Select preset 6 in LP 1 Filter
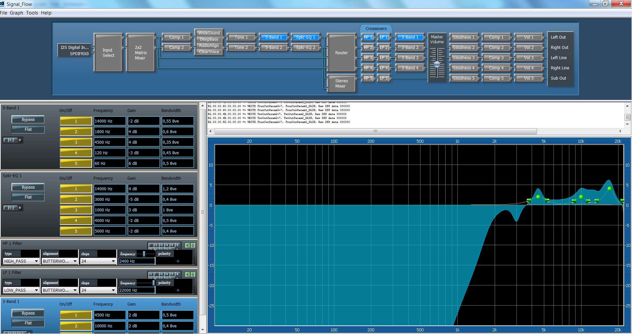The image size is (632, 334). [x=177, y=274]
